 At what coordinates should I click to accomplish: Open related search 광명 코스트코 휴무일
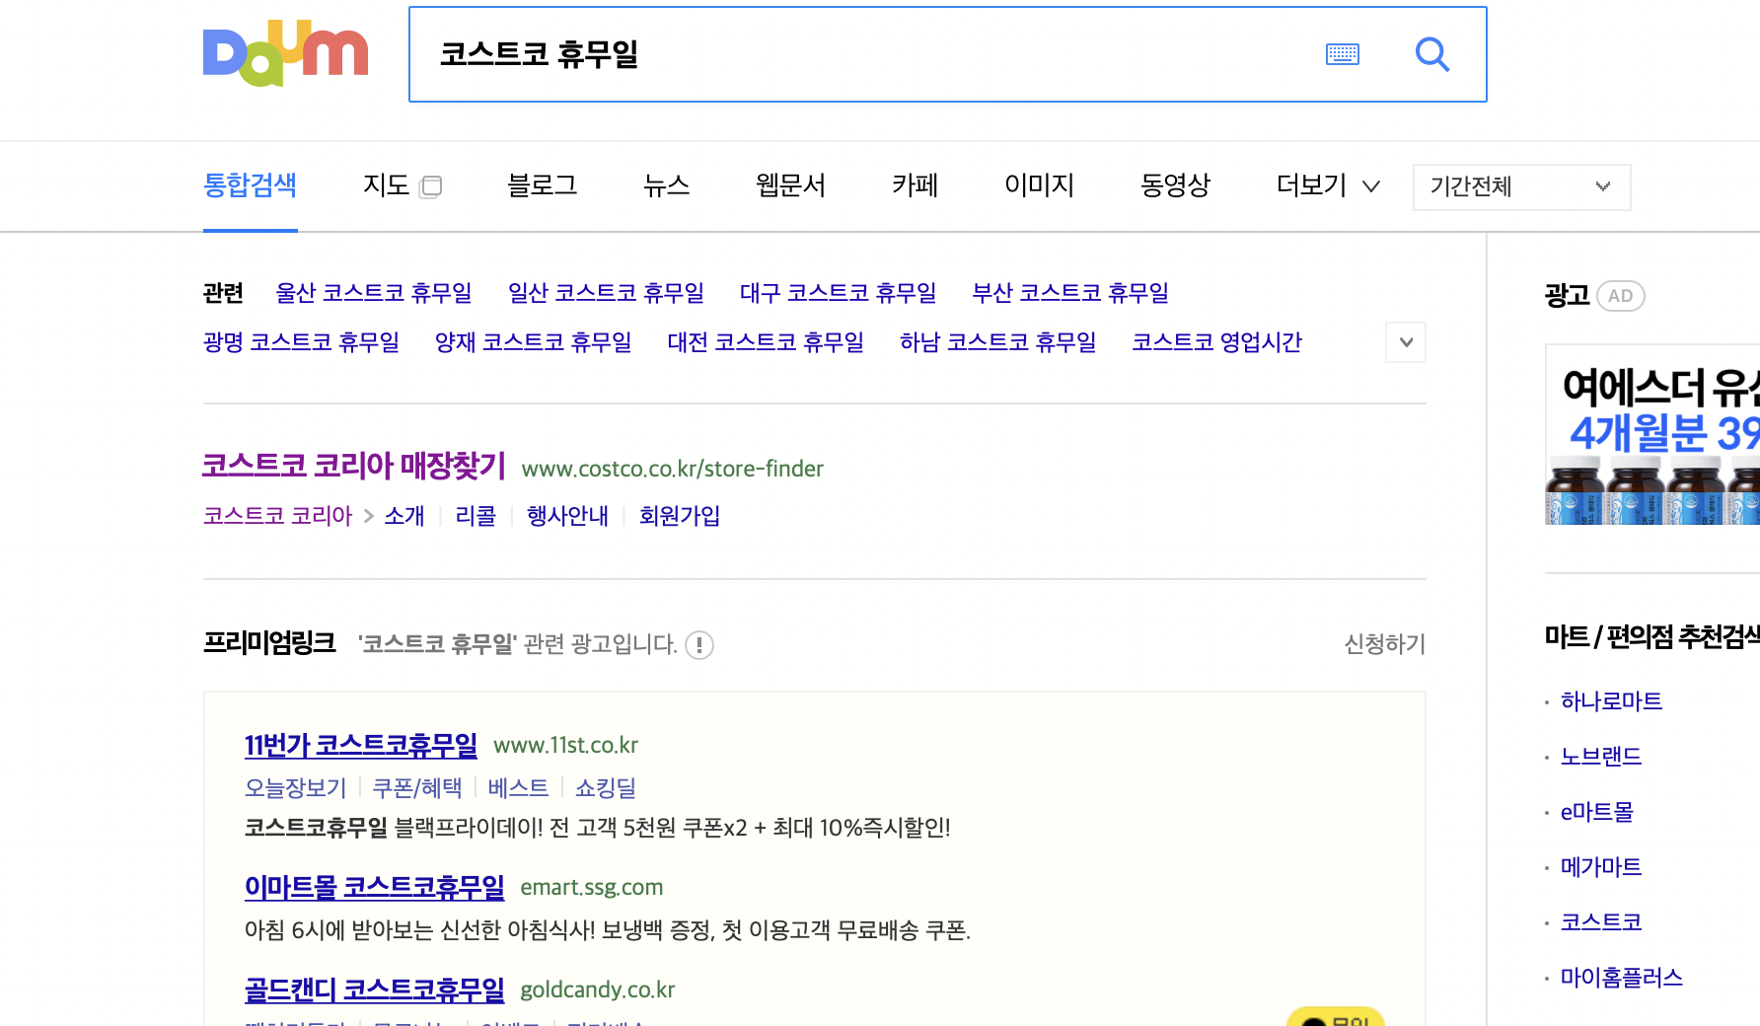[x=301, y=342]
